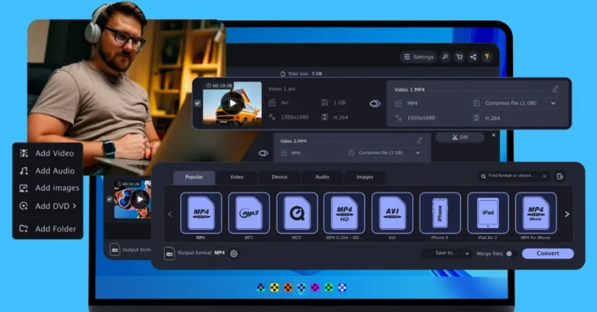Select the MP4 for iMovie preset
Viewport: 597px width, 312px height.
(x=536, y=213)
